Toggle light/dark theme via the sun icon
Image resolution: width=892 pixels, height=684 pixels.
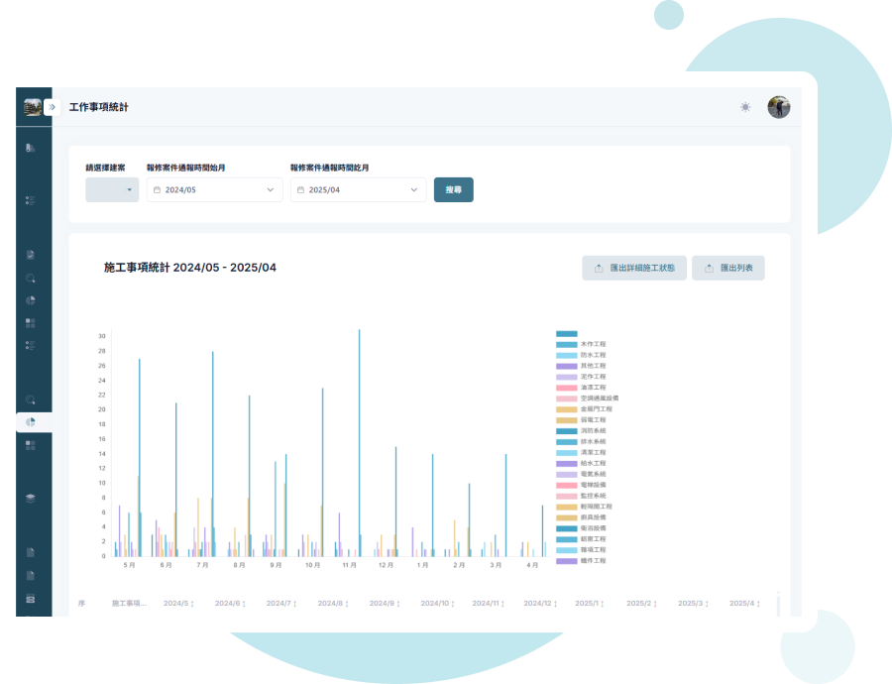click(x=745, y=107)
